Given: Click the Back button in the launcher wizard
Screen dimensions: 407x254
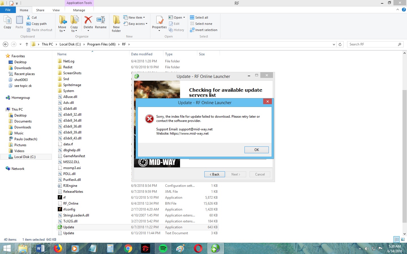Looking at the screenshot, I should click(215, 174).
